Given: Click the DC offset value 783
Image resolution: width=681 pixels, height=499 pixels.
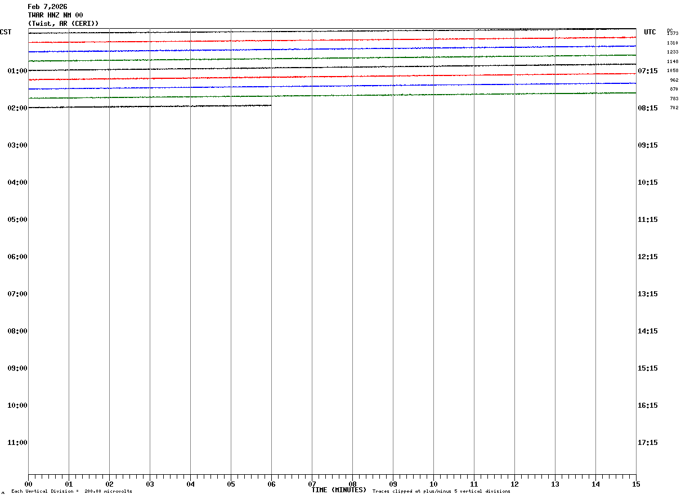Looking at the screenshot, I should click(x=674, y=99).
